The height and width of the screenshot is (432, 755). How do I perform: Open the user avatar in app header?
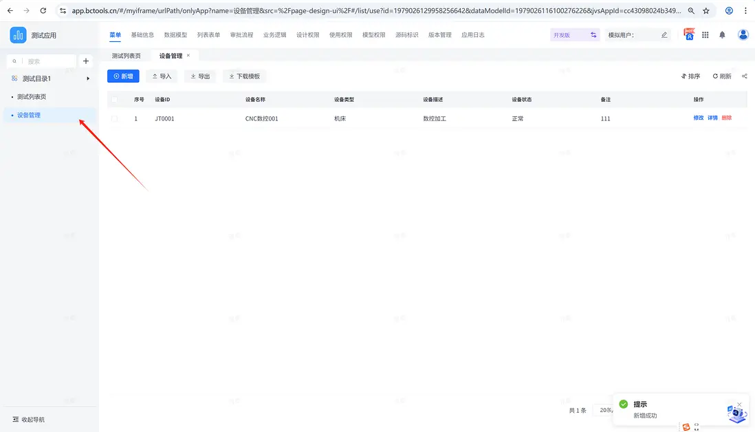click(743, 34)
